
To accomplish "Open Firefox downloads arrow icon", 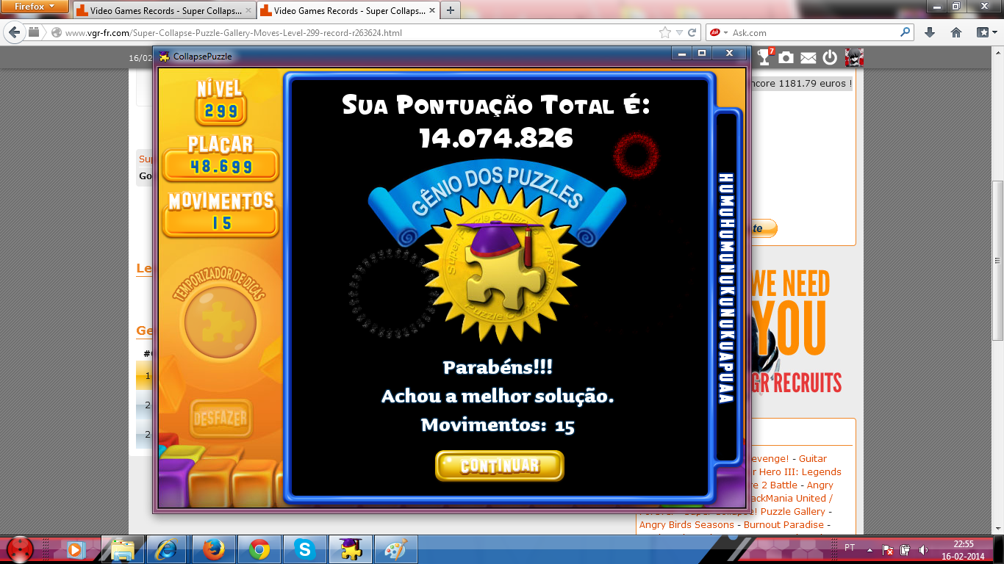I will point(930,33).
